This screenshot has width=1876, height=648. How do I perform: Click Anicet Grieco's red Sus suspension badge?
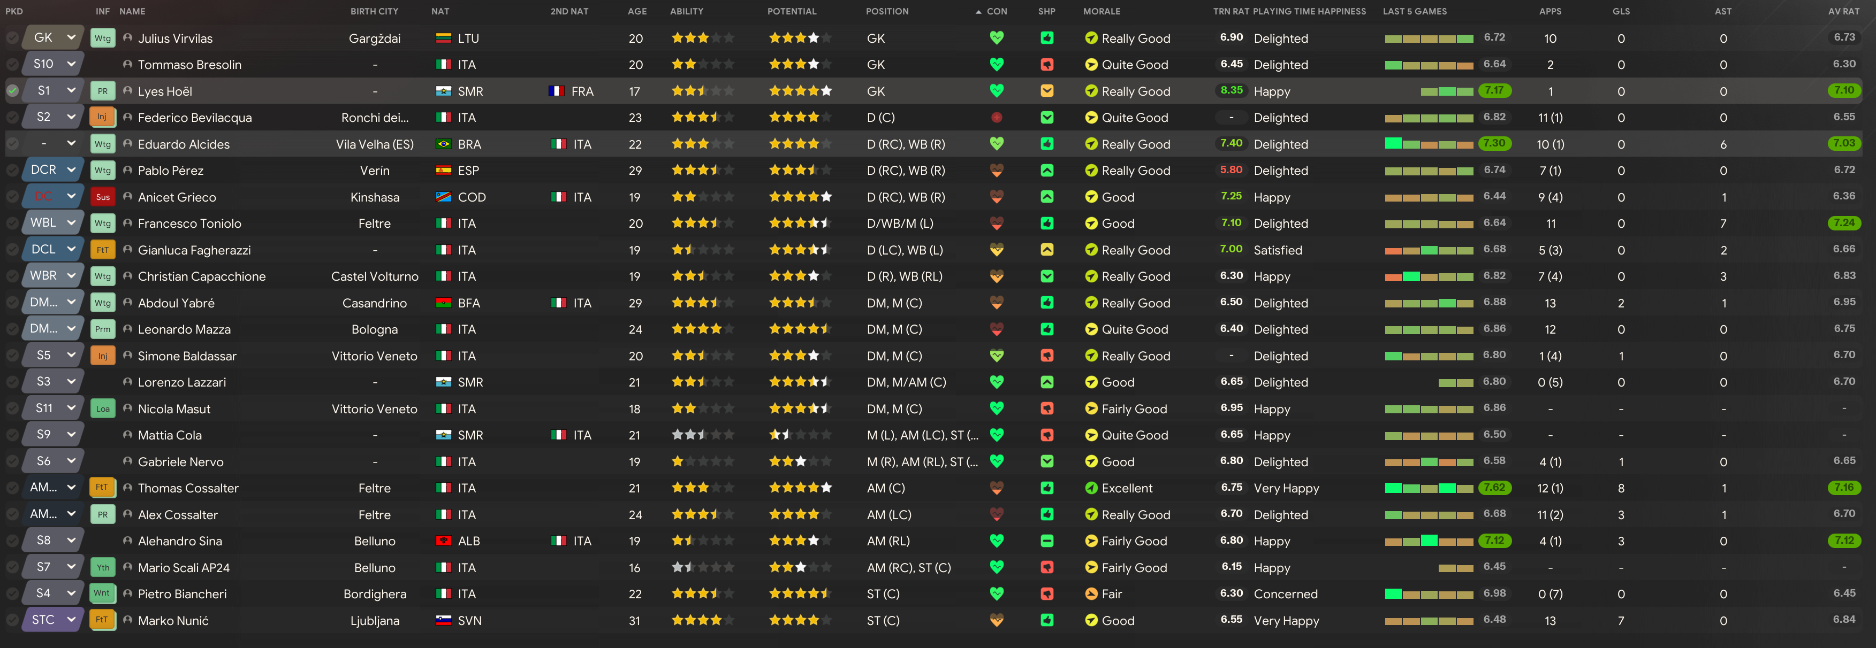[x=103, y=197]
